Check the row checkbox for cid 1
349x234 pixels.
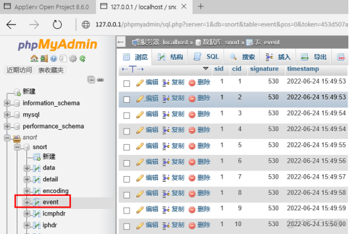(x=127, y=84)
